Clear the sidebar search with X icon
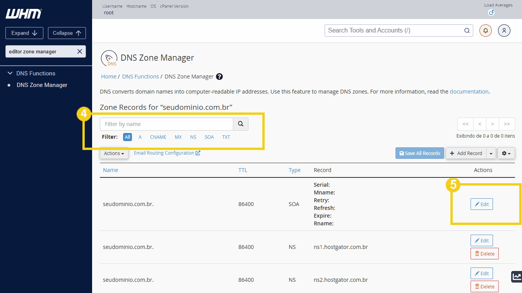This screenshot has height=293, width=522. click(x=79, y=51)
